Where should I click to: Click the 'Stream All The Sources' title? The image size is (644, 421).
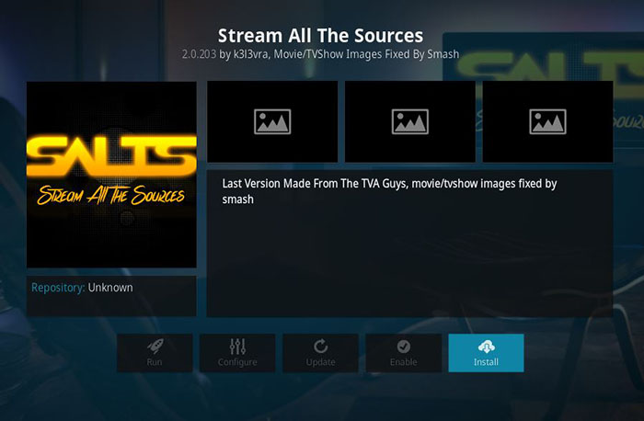pyautogui.click(x=320, y=36)
